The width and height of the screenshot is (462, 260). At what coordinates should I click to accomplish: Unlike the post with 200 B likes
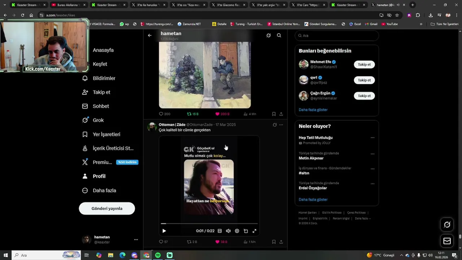(x=222, y=114)
